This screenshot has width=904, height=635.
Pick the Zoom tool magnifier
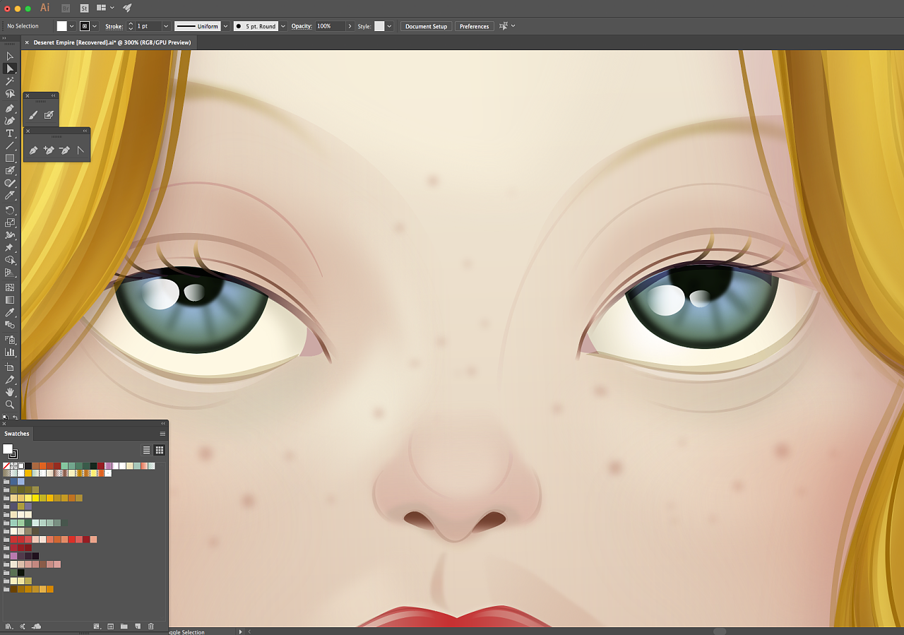click(x=10, y=405)
